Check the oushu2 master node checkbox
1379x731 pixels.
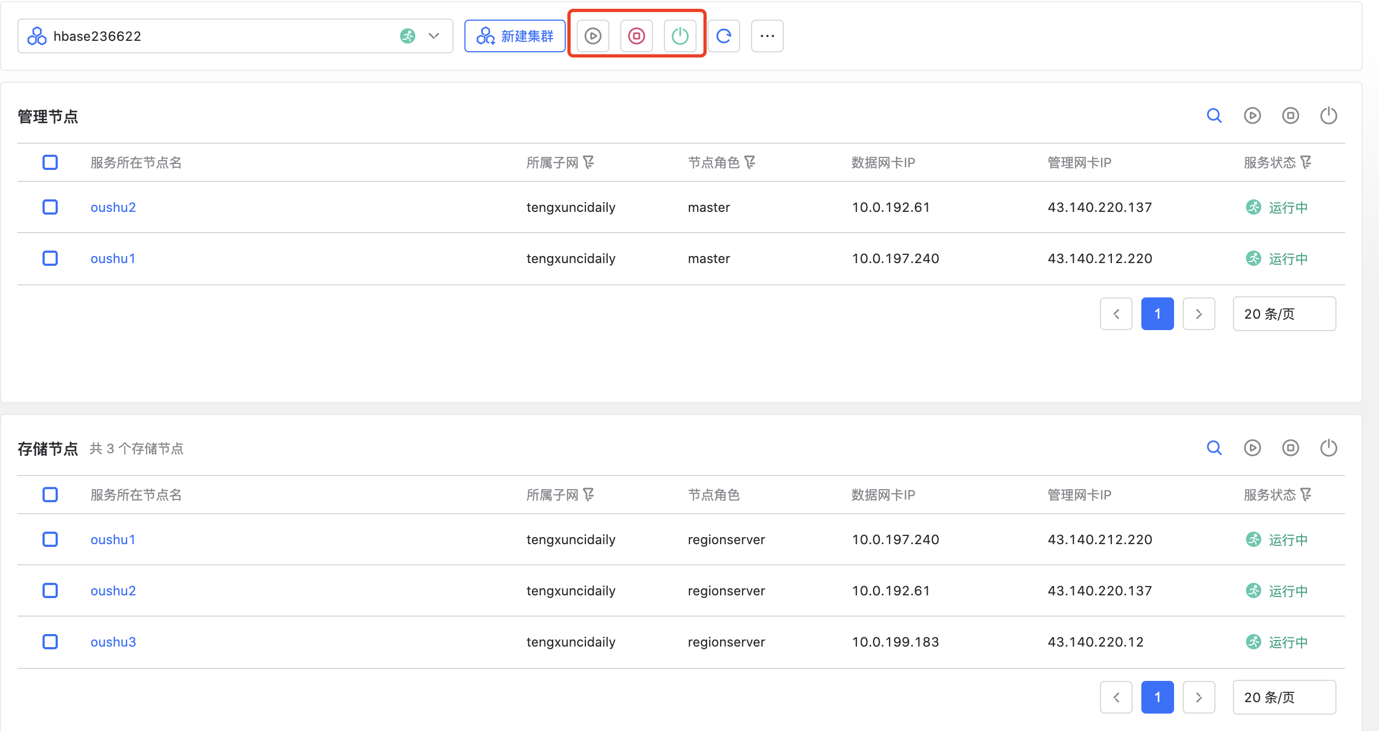click(x=50, y=207)
